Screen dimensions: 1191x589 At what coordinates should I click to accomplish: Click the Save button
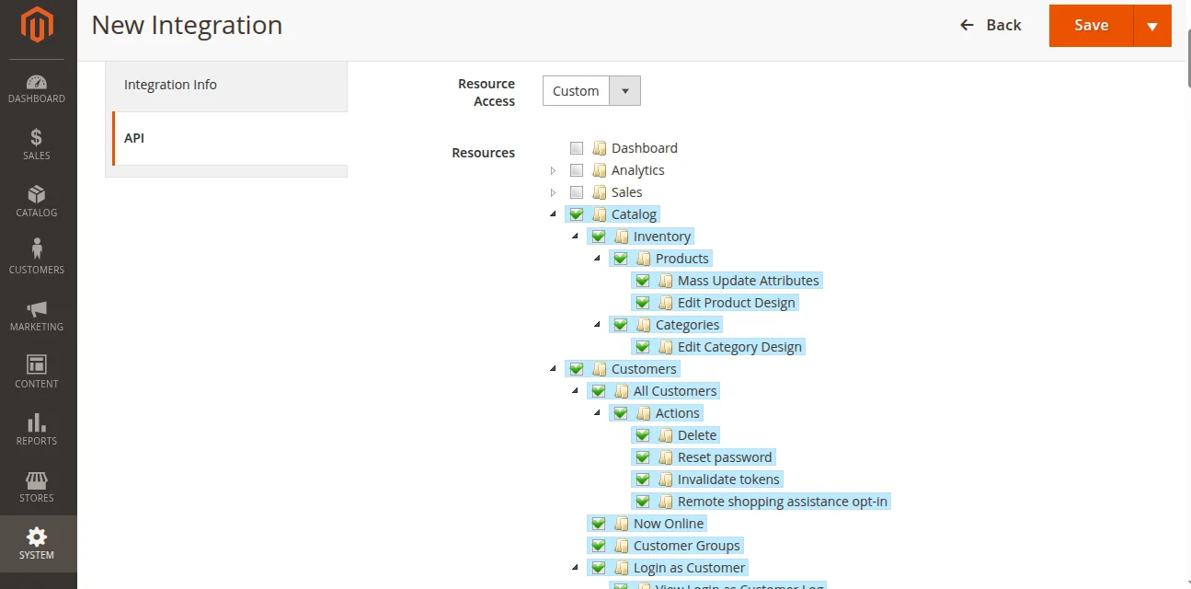coord(1091,25)
